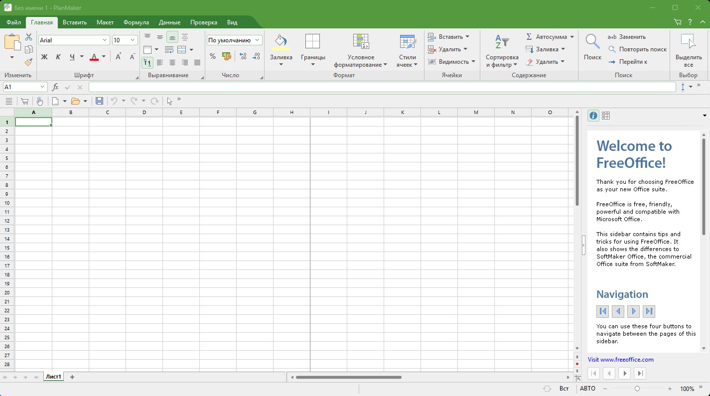
Task: Open the 'По умолчанию' number format dropdown
Action: [x=234, y=40]
